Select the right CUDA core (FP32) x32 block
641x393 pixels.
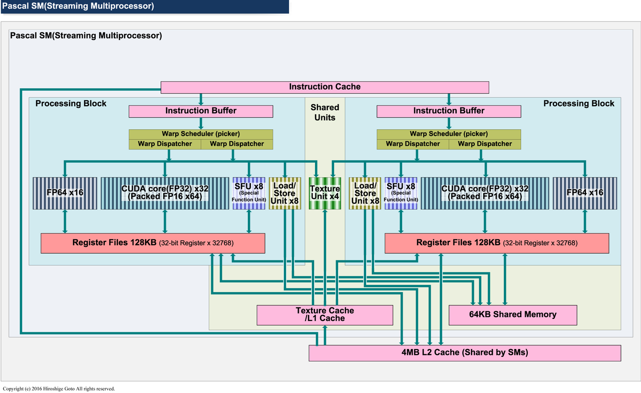[x=484, y=193]
